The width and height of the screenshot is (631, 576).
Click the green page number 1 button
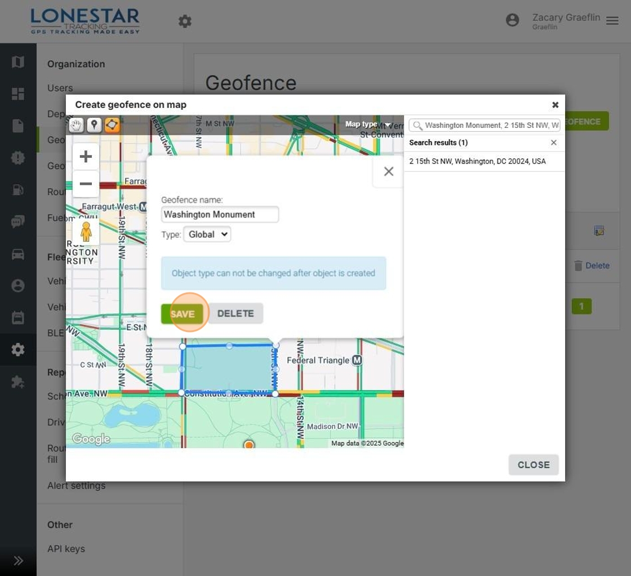[x=581, y=306]
